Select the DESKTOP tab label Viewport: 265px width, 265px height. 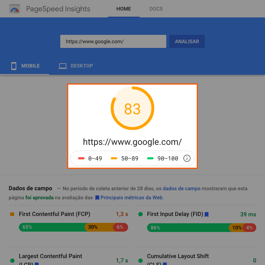[x=82, y=66]
